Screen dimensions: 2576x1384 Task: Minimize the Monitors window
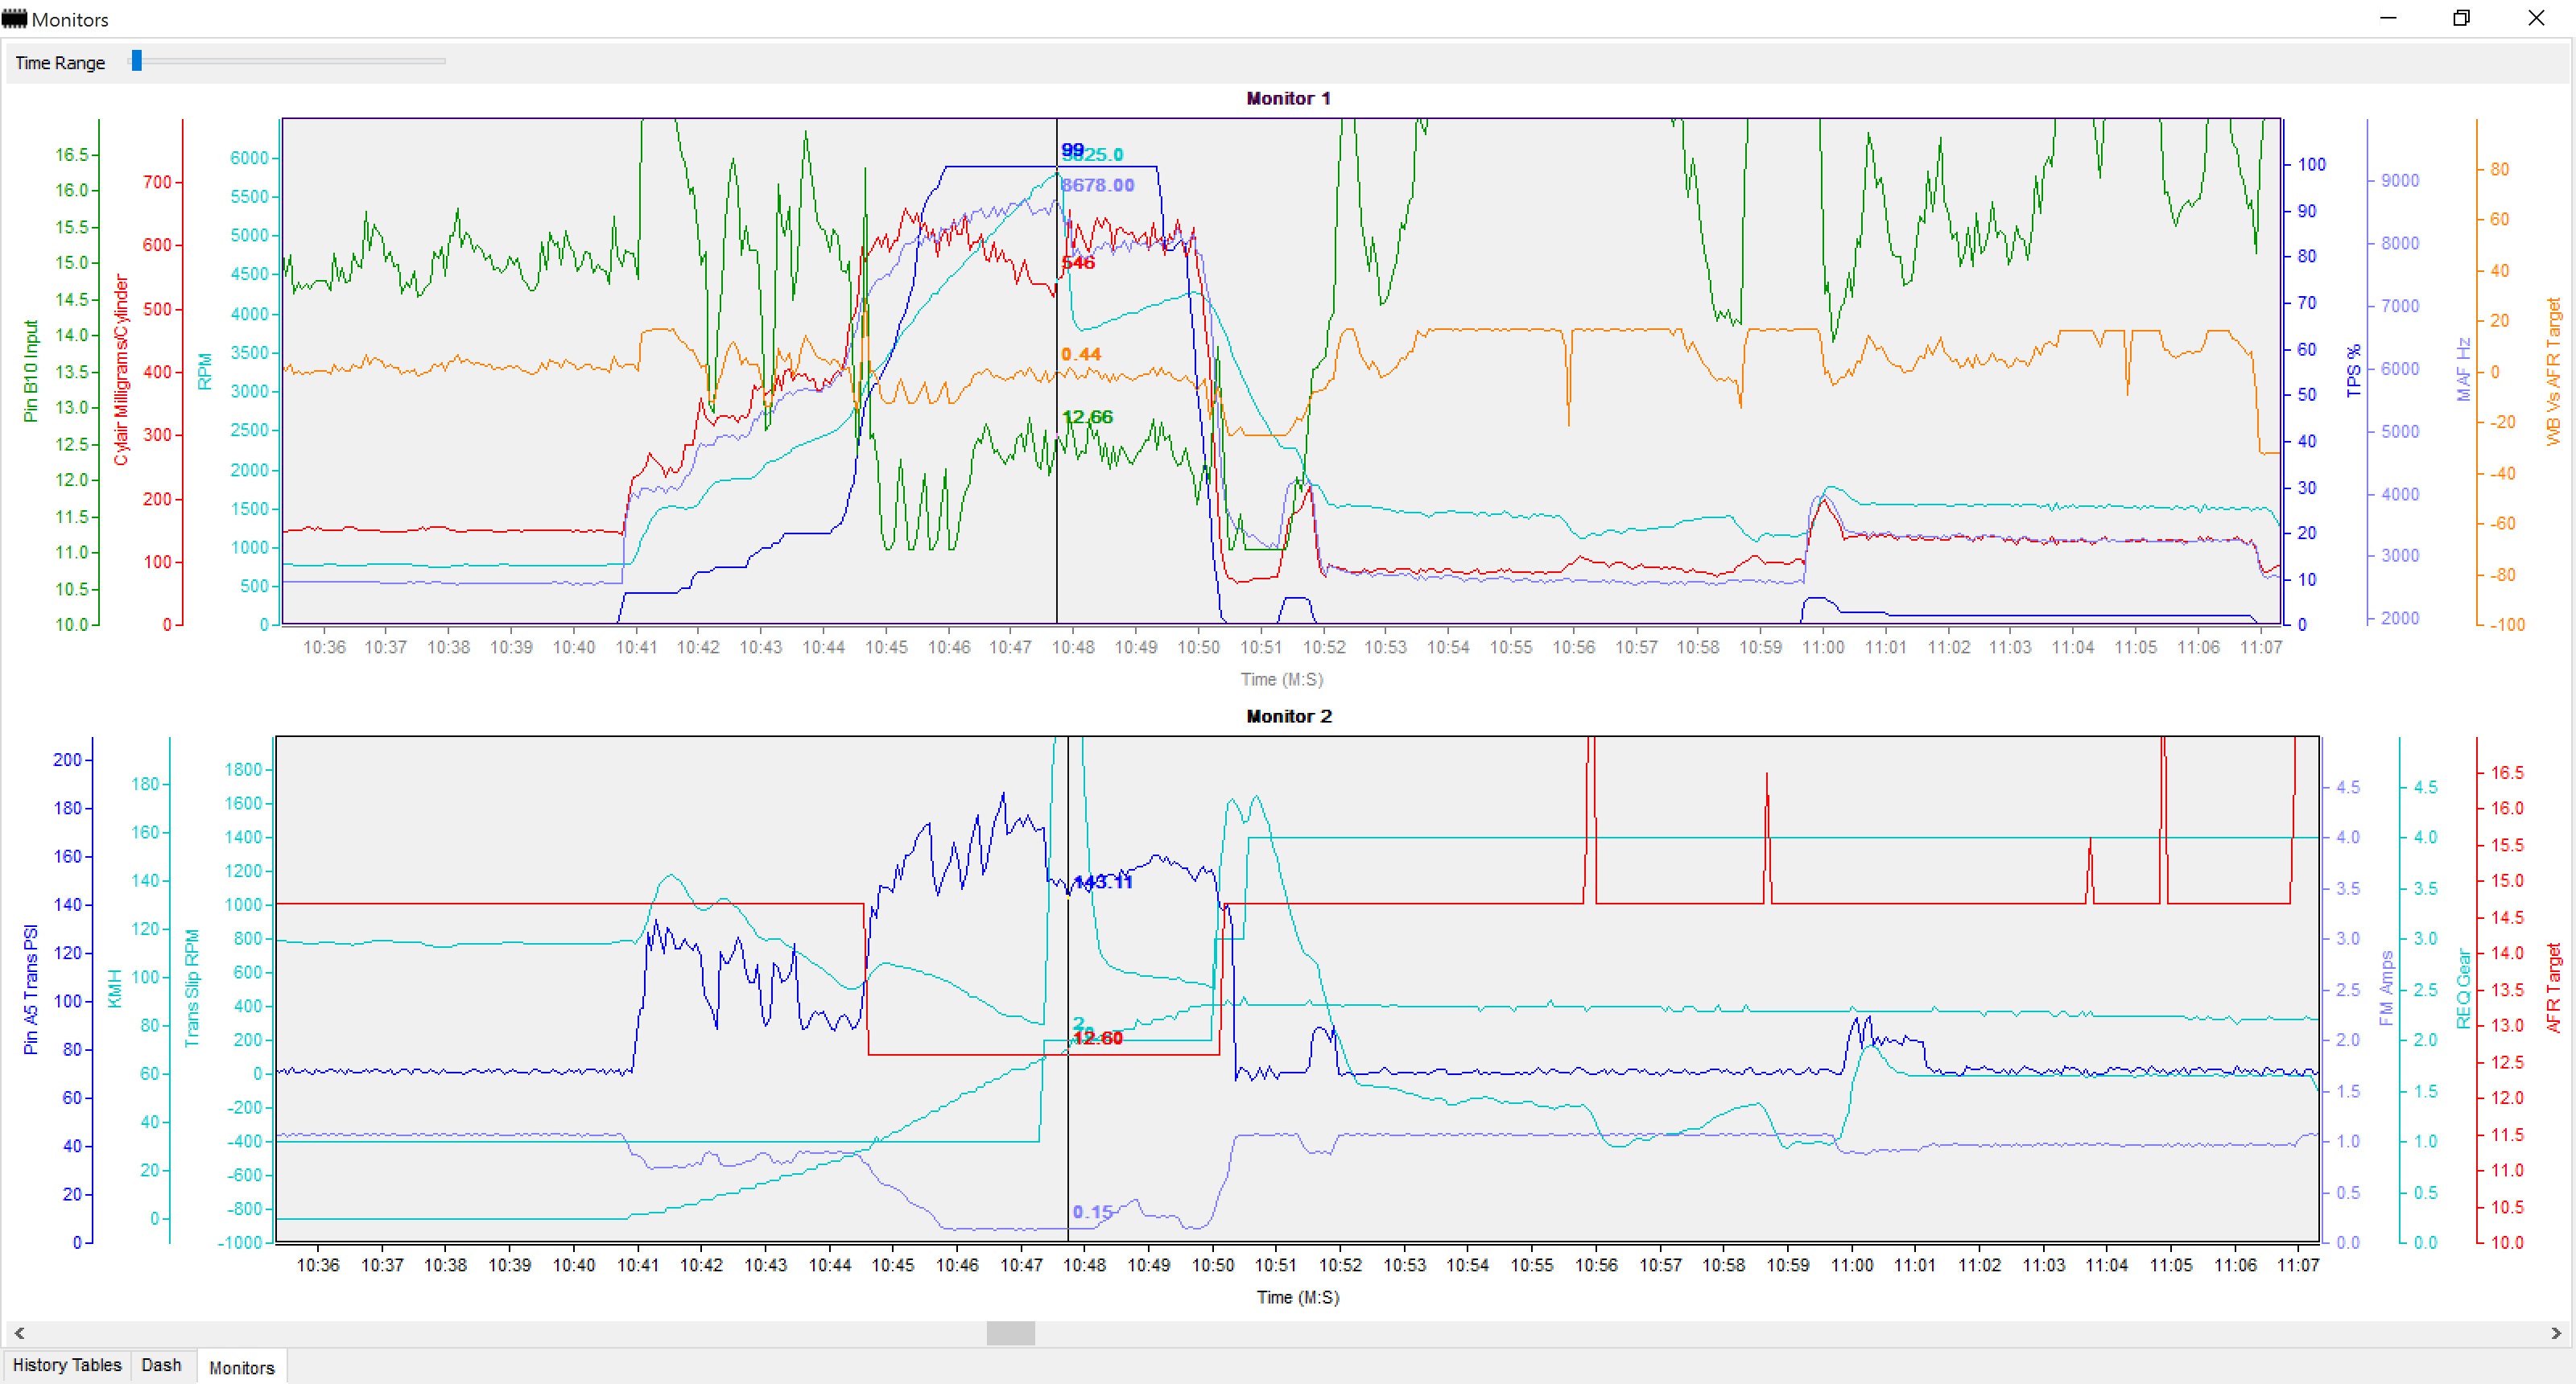click(2388, 18)
